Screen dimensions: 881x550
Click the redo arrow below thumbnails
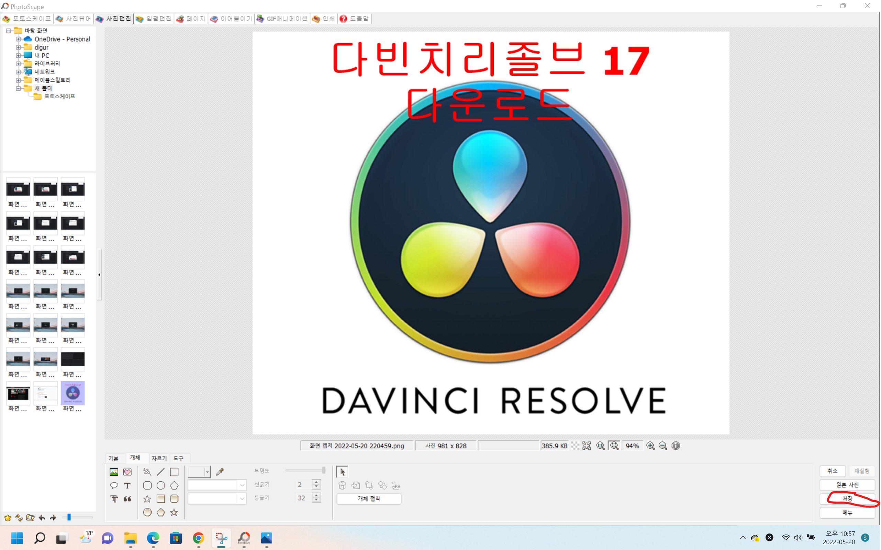tap(53, 518)
